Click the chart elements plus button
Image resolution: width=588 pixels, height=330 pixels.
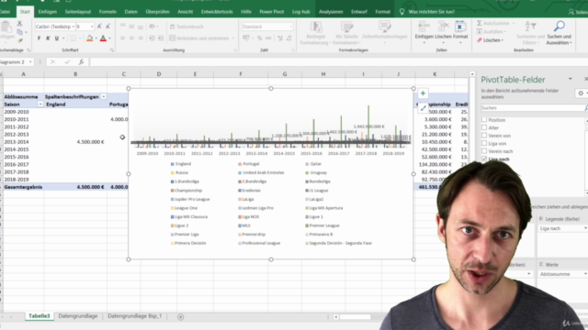pos(423,93)
